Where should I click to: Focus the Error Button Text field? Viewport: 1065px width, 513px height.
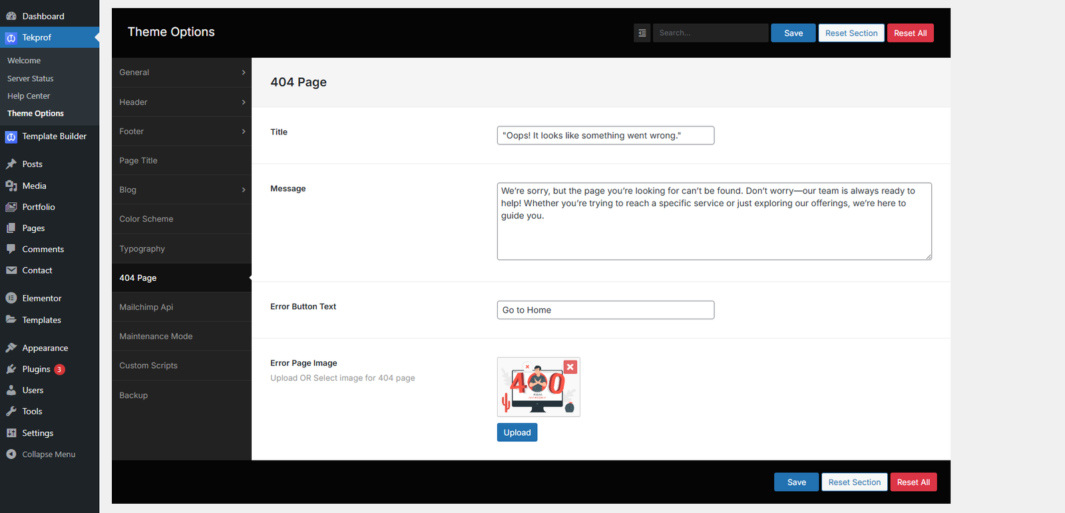[x=605, y=310]
